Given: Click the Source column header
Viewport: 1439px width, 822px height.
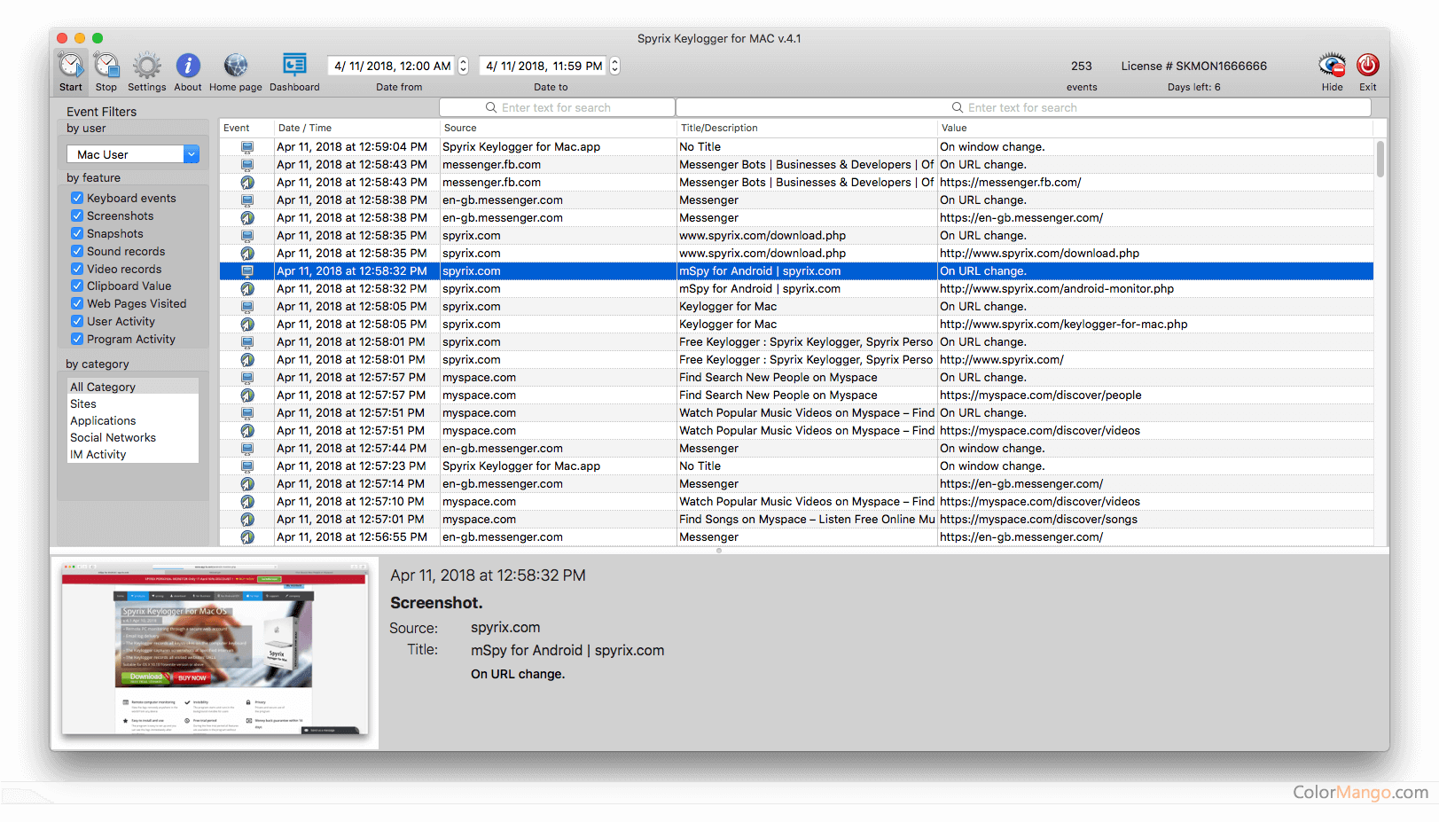Looking at the screenshot, I should coord(460,128).
